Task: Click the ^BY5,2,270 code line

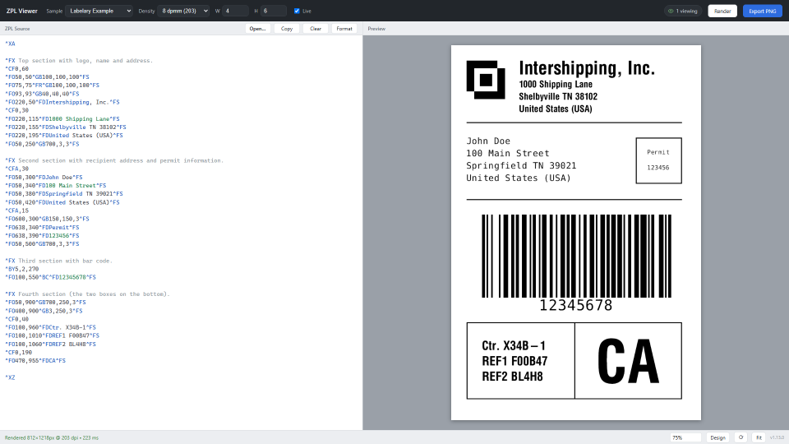Action: [21, 269]
